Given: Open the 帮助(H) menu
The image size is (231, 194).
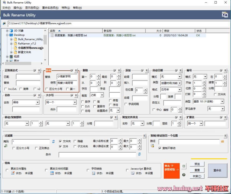Looking at the screenshot, I should pos(77,8).
